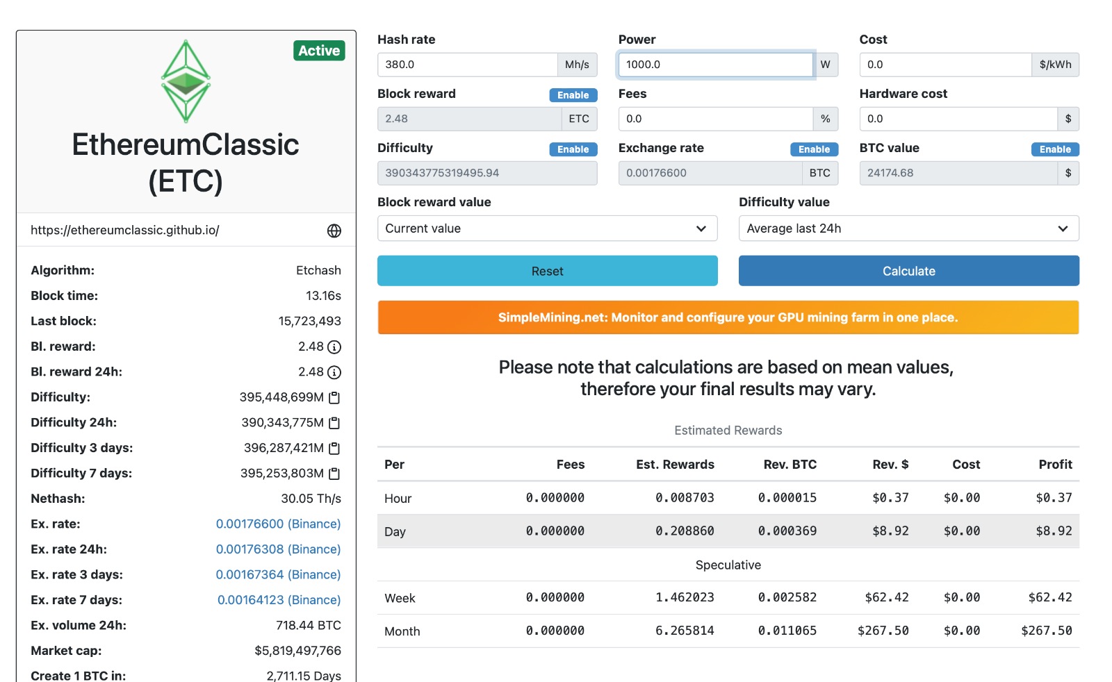Screen dimensions: 1112x682
Task: Open the Ex. rate 3 days Binance link
Action: pyautogui.click(x=278, y=574)
